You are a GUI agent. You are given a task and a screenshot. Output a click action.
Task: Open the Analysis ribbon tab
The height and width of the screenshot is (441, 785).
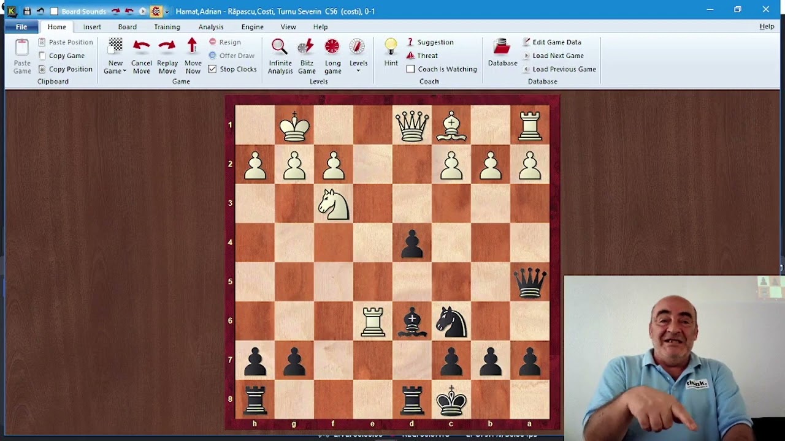click(x=211, y=27)
